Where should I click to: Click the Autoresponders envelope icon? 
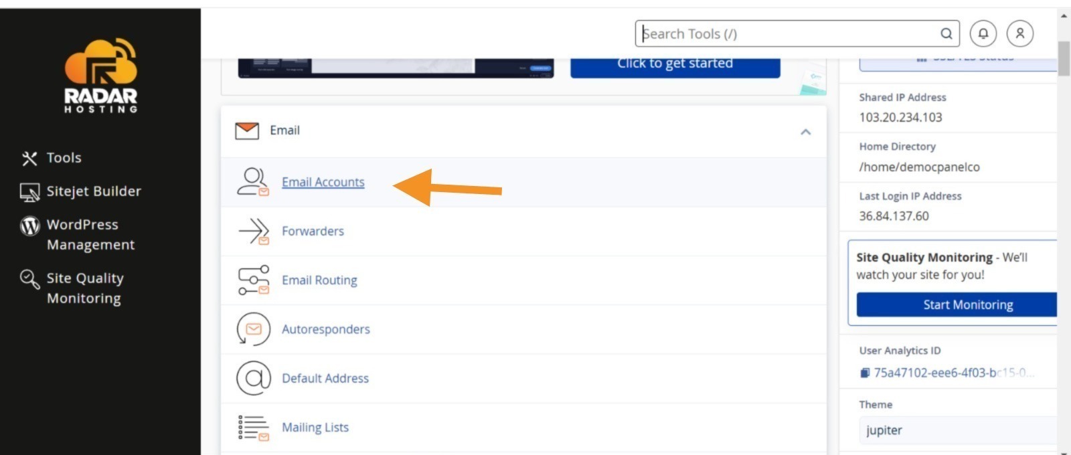pos(254,329)
